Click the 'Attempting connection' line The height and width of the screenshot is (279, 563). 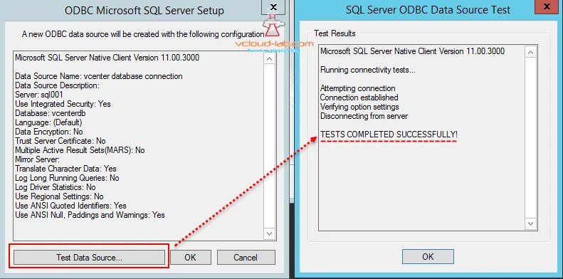[357, 88]
